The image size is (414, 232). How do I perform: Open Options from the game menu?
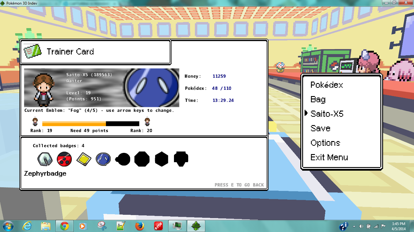tap(325, 143)
